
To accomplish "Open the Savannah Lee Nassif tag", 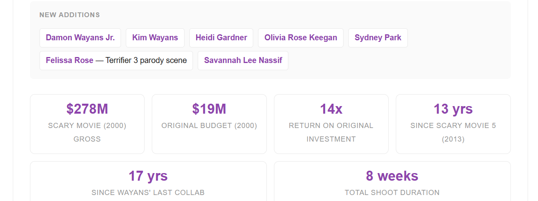I will tap(243, 61).
